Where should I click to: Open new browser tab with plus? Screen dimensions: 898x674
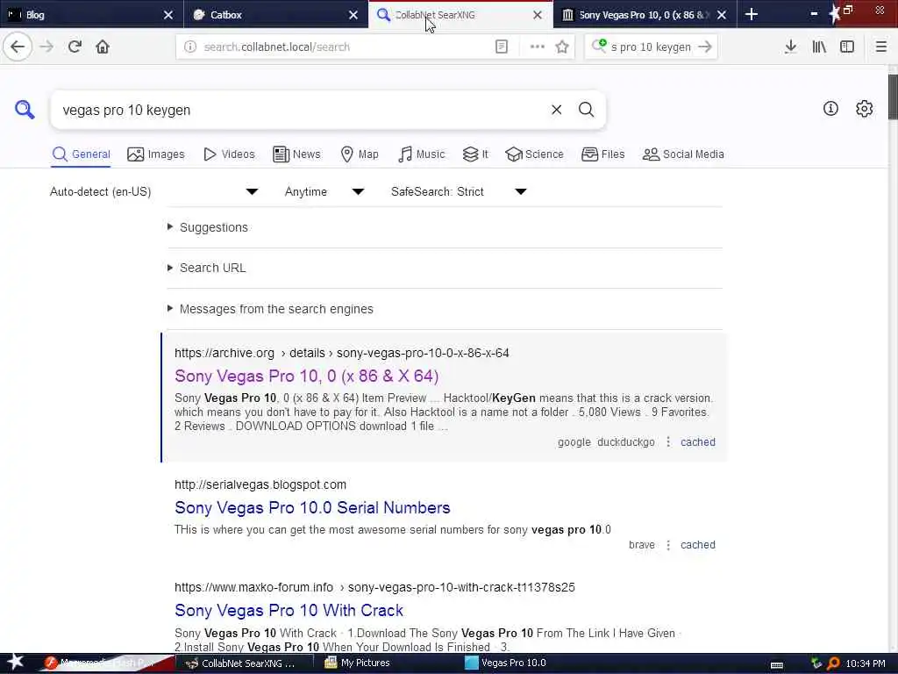(x=752, y=14)
